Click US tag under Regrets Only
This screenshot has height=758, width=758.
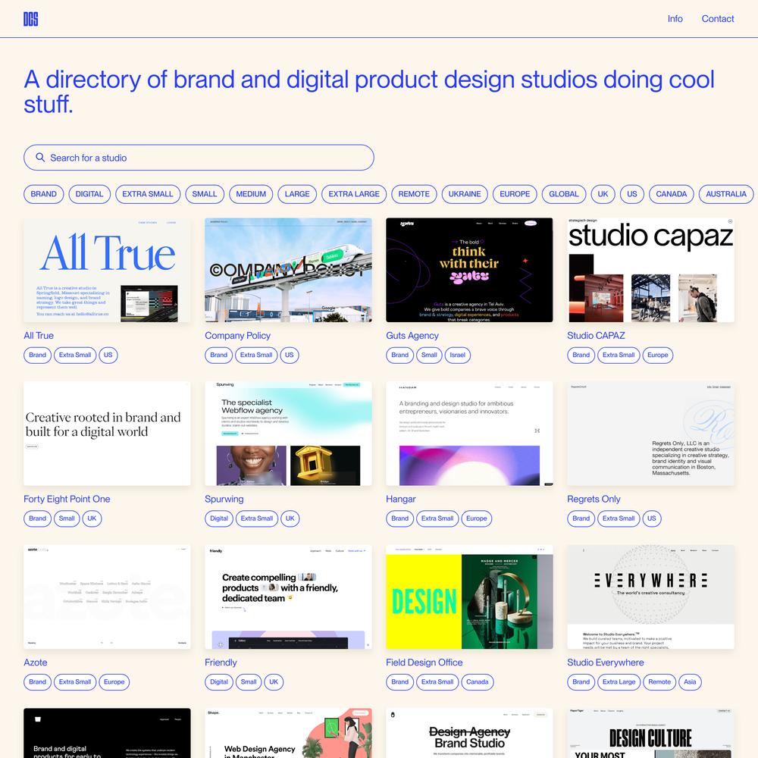[x=652, y=518]
